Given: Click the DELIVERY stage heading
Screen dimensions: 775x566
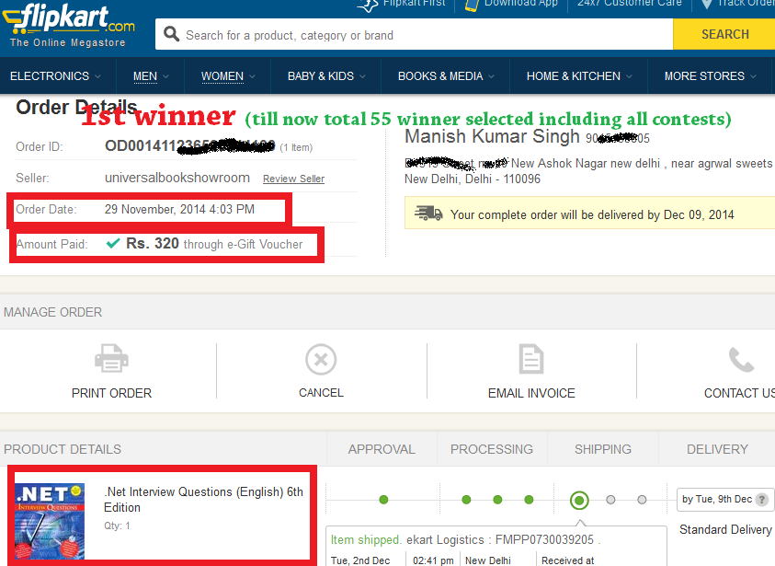Looking at the screenshot, I should pos(717,449).
